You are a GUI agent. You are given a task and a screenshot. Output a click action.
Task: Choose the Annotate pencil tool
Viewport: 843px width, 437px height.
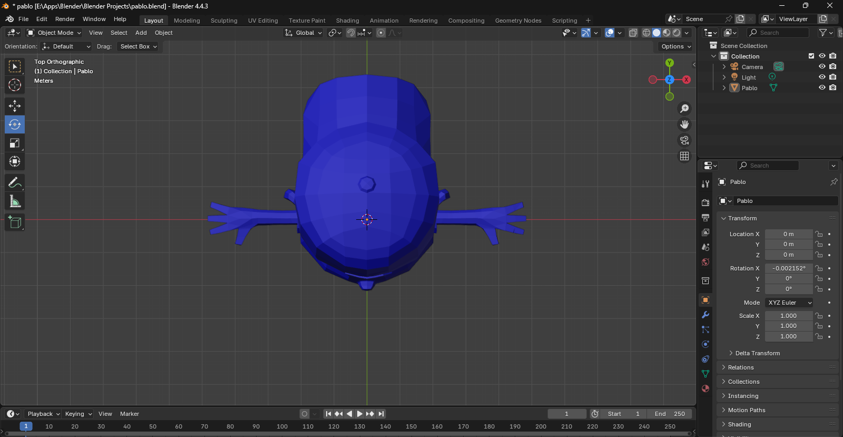pos(15,182)
